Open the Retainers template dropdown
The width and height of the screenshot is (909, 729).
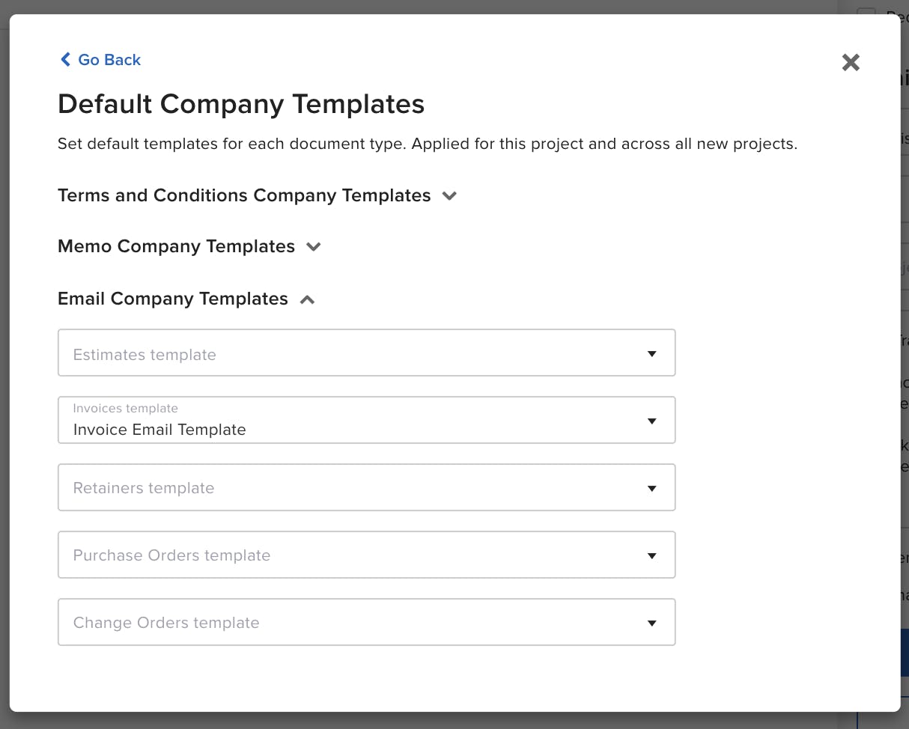point(367,487)
